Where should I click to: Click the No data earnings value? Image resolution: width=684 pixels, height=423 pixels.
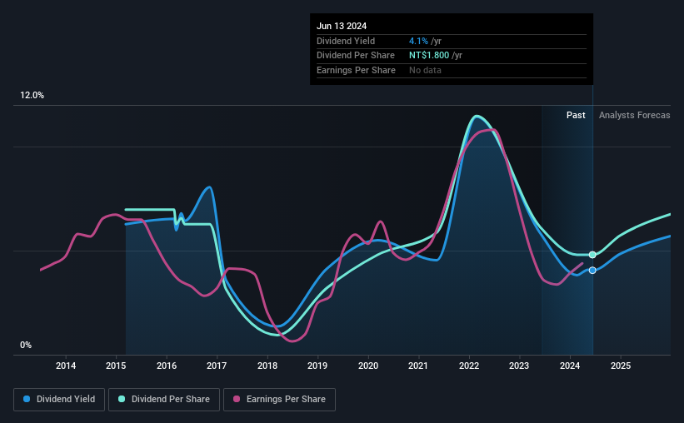pos(425,70)
